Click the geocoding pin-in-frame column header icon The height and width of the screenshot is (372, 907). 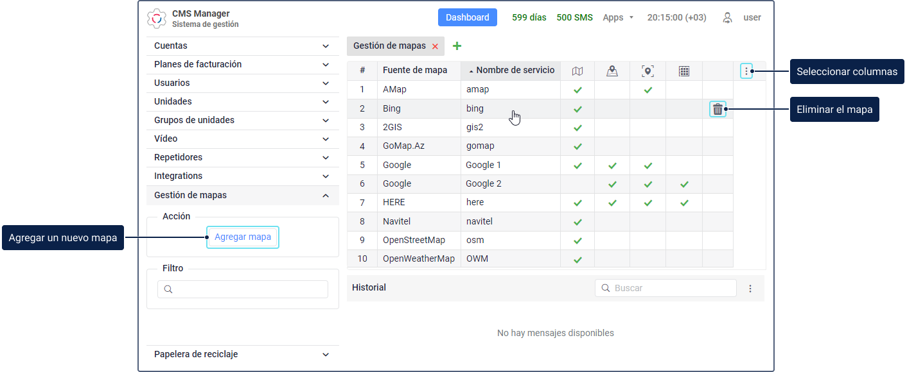pyautogui.click(x=647, y=71)
